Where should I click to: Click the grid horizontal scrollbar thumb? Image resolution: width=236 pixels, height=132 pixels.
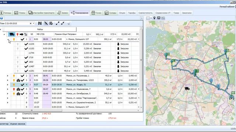(x=32, y=110)
